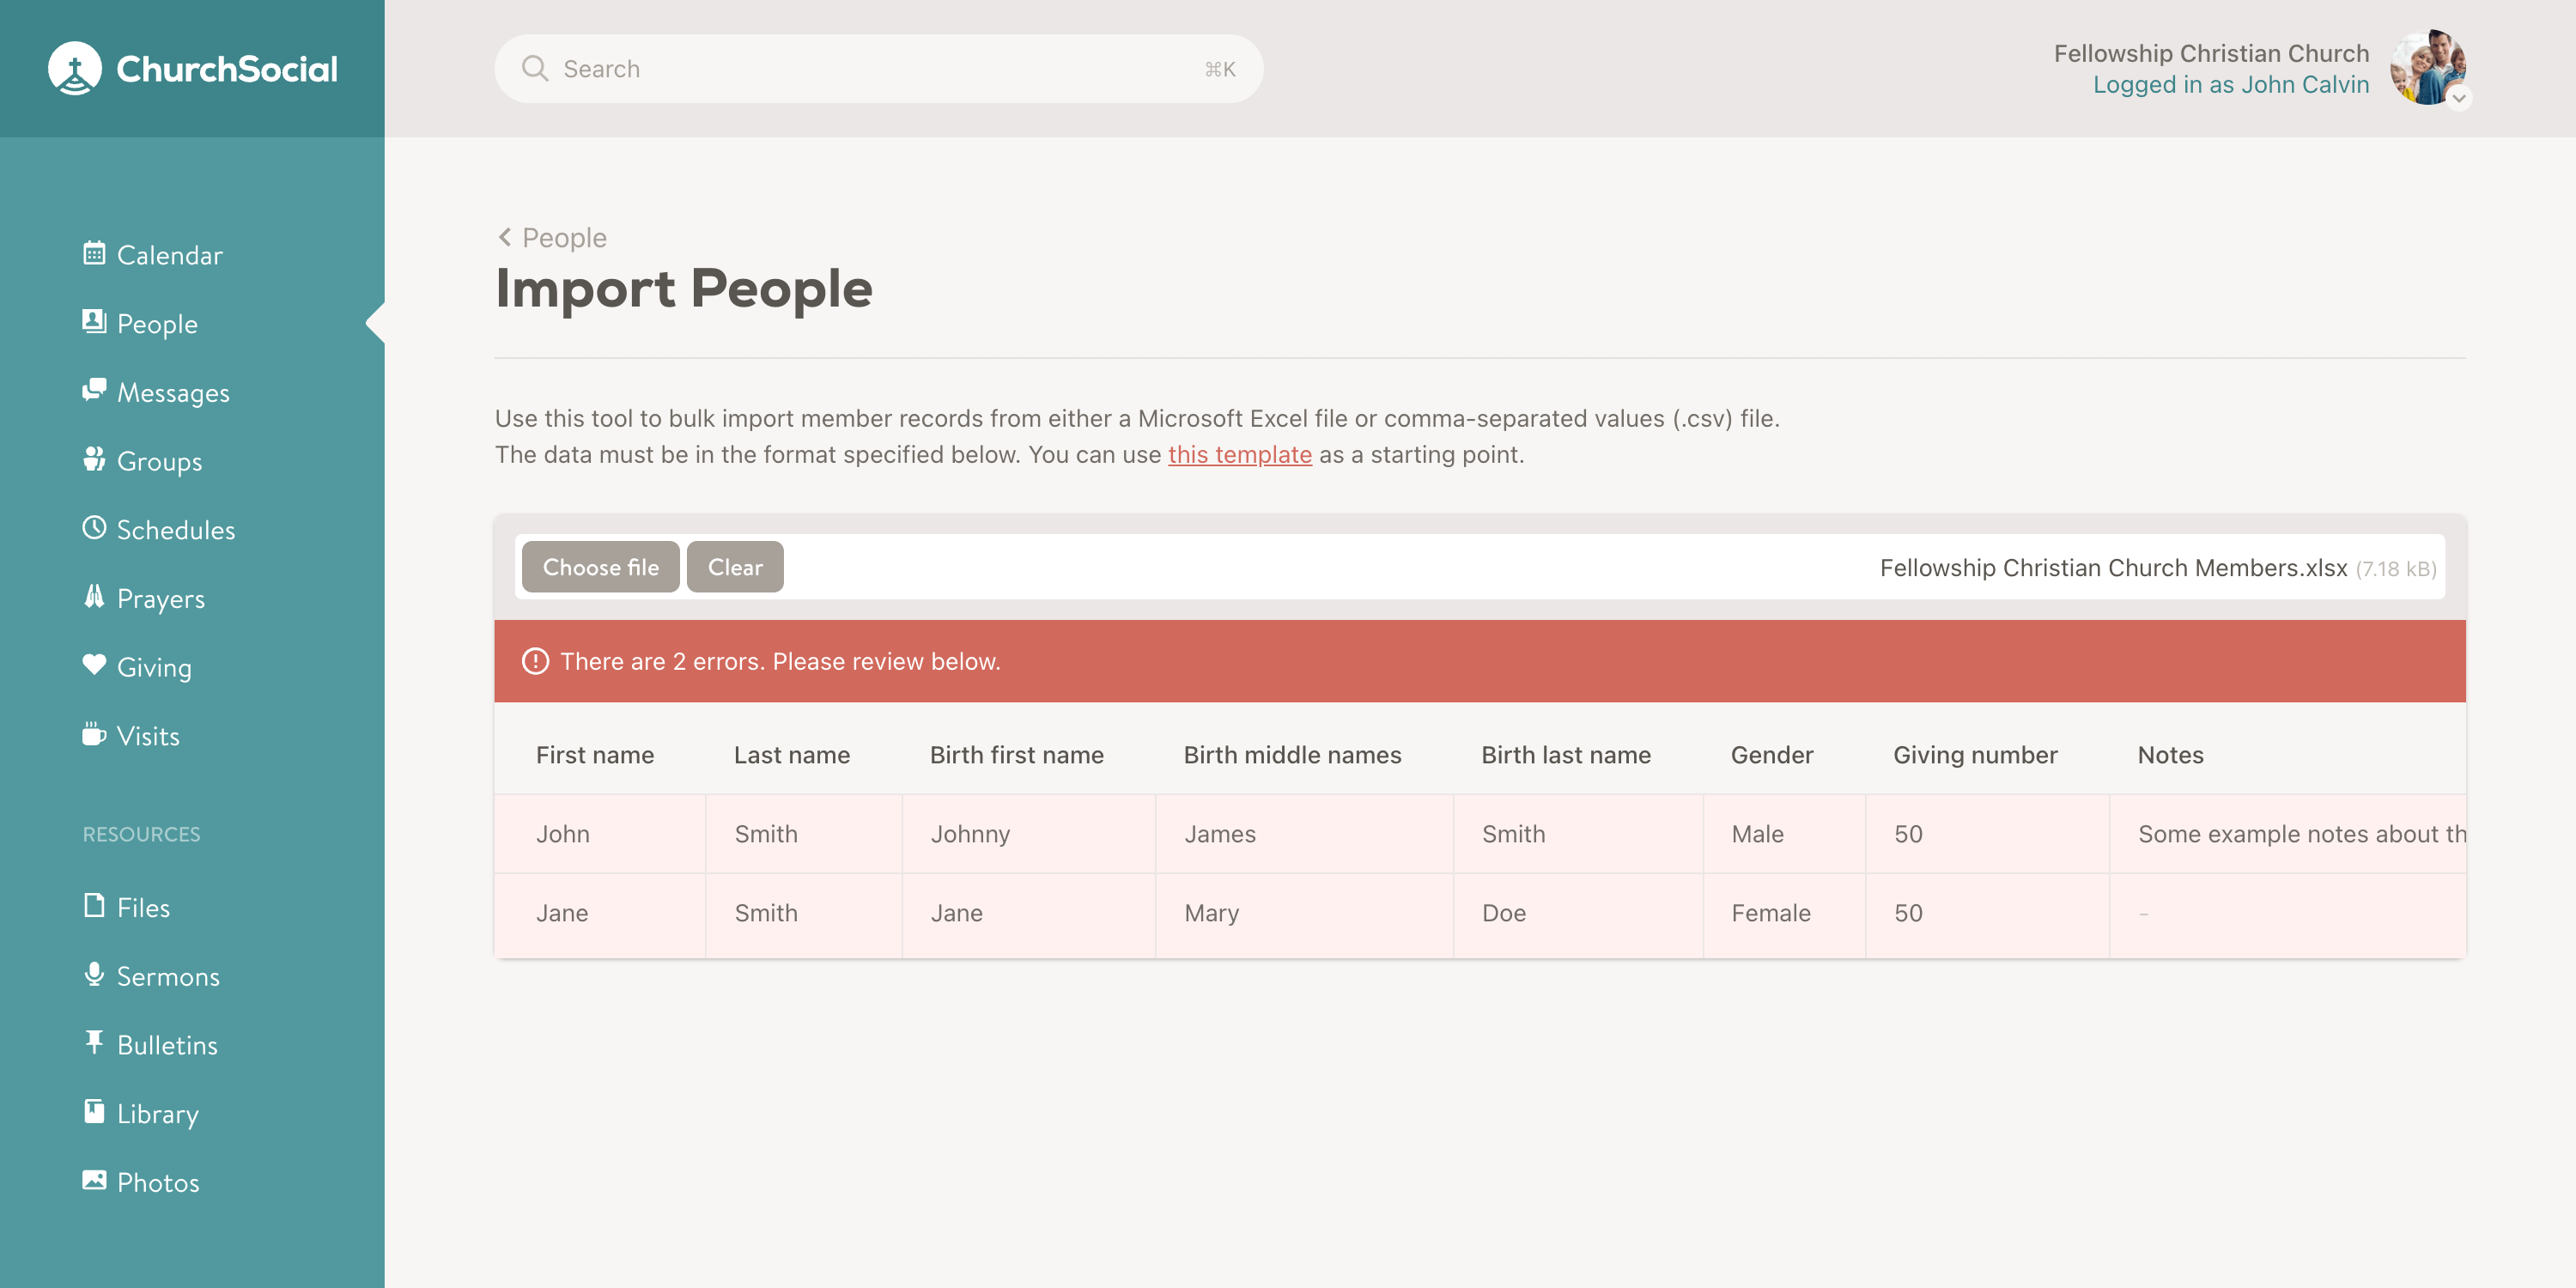
Task: Click the 'Male' gender cell
Action: (1785, 834)
